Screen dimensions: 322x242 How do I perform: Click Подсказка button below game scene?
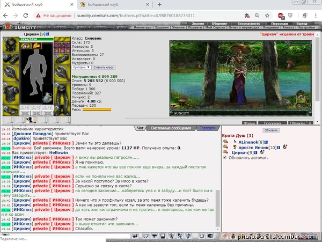(x=272, y=123)
